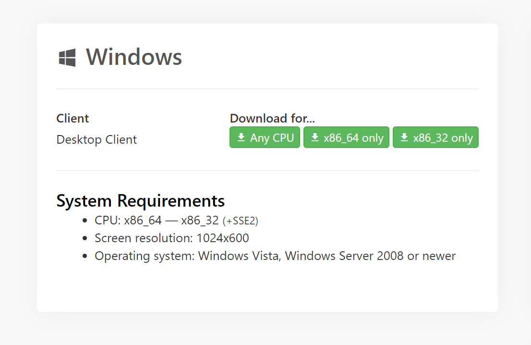Select the Client column label
The image size is (531, 345).
72,119
